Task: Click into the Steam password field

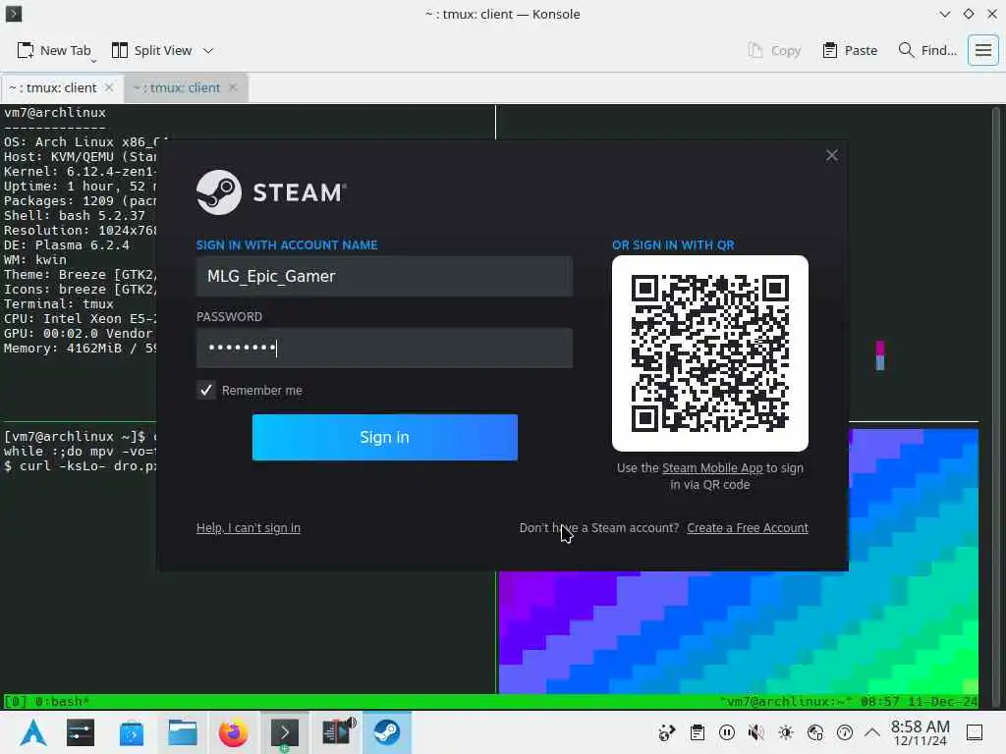Action: click(384, 349)
